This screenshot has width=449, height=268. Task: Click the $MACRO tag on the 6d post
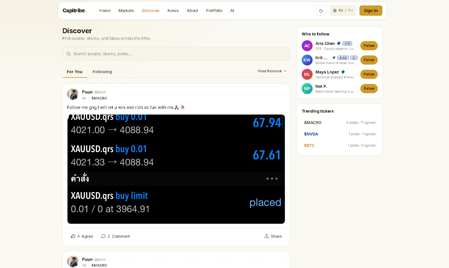(x=99, y=98)
